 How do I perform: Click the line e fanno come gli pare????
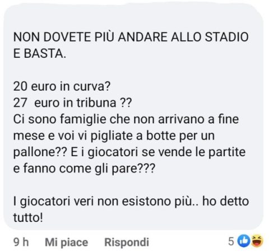pos(84,169)
